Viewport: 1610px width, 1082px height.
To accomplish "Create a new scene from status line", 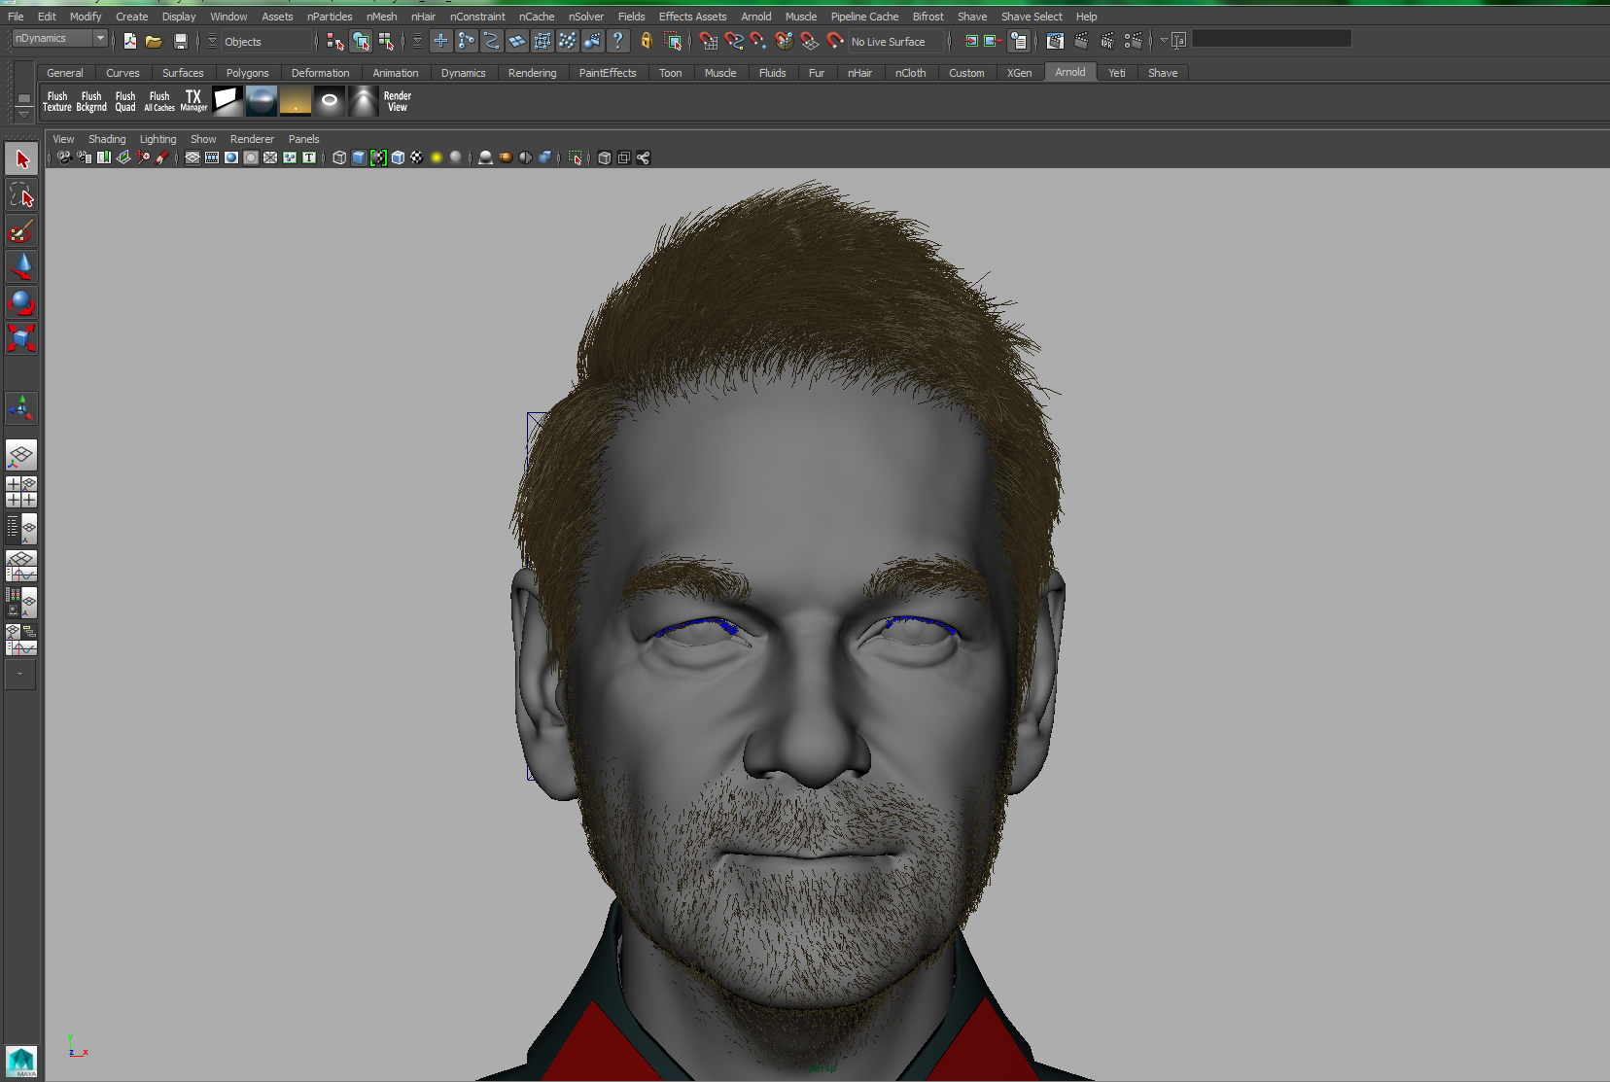I will [130, 41].
